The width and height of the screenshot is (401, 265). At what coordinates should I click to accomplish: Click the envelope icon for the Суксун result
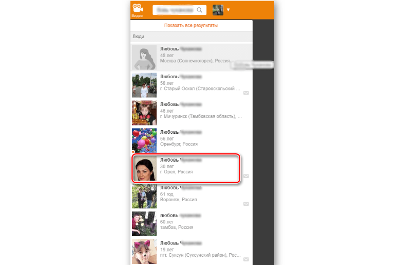pyautogui.click(x=246, y=259)
